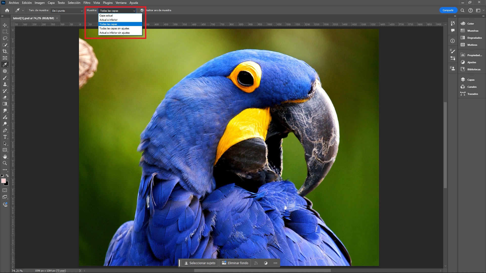
Task: Select the Rectangular Marquee tool
Action: (5, 32)
